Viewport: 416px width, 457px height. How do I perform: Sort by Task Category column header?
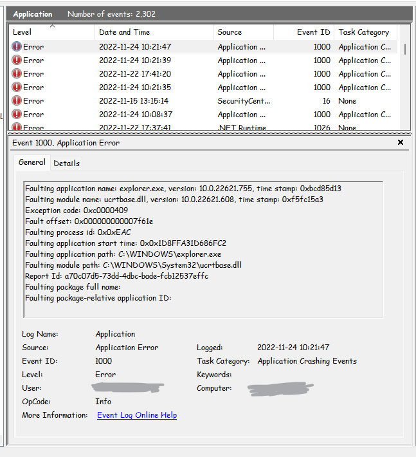(x=366, y=32)
